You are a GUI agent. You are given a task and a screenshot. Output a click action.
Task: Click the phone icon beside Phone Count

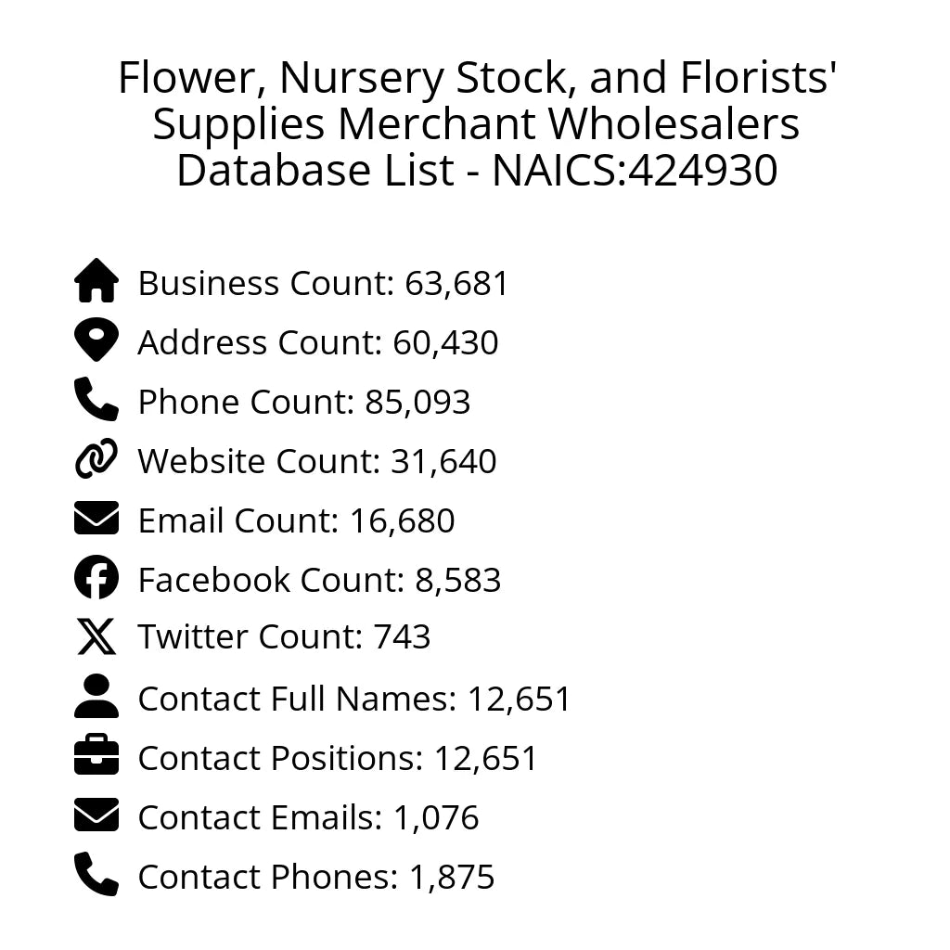click(96, 400)
